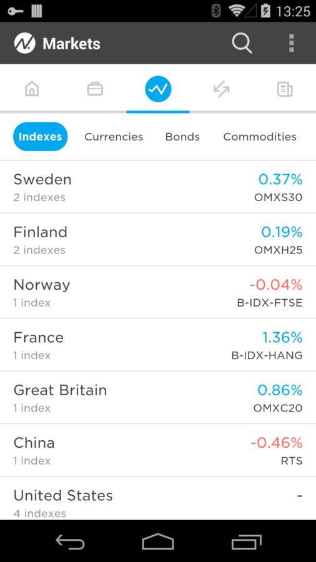Viewport: 316px width, 562px height.
Task: Select the markets chart tab icon
Action: (158, 89)
